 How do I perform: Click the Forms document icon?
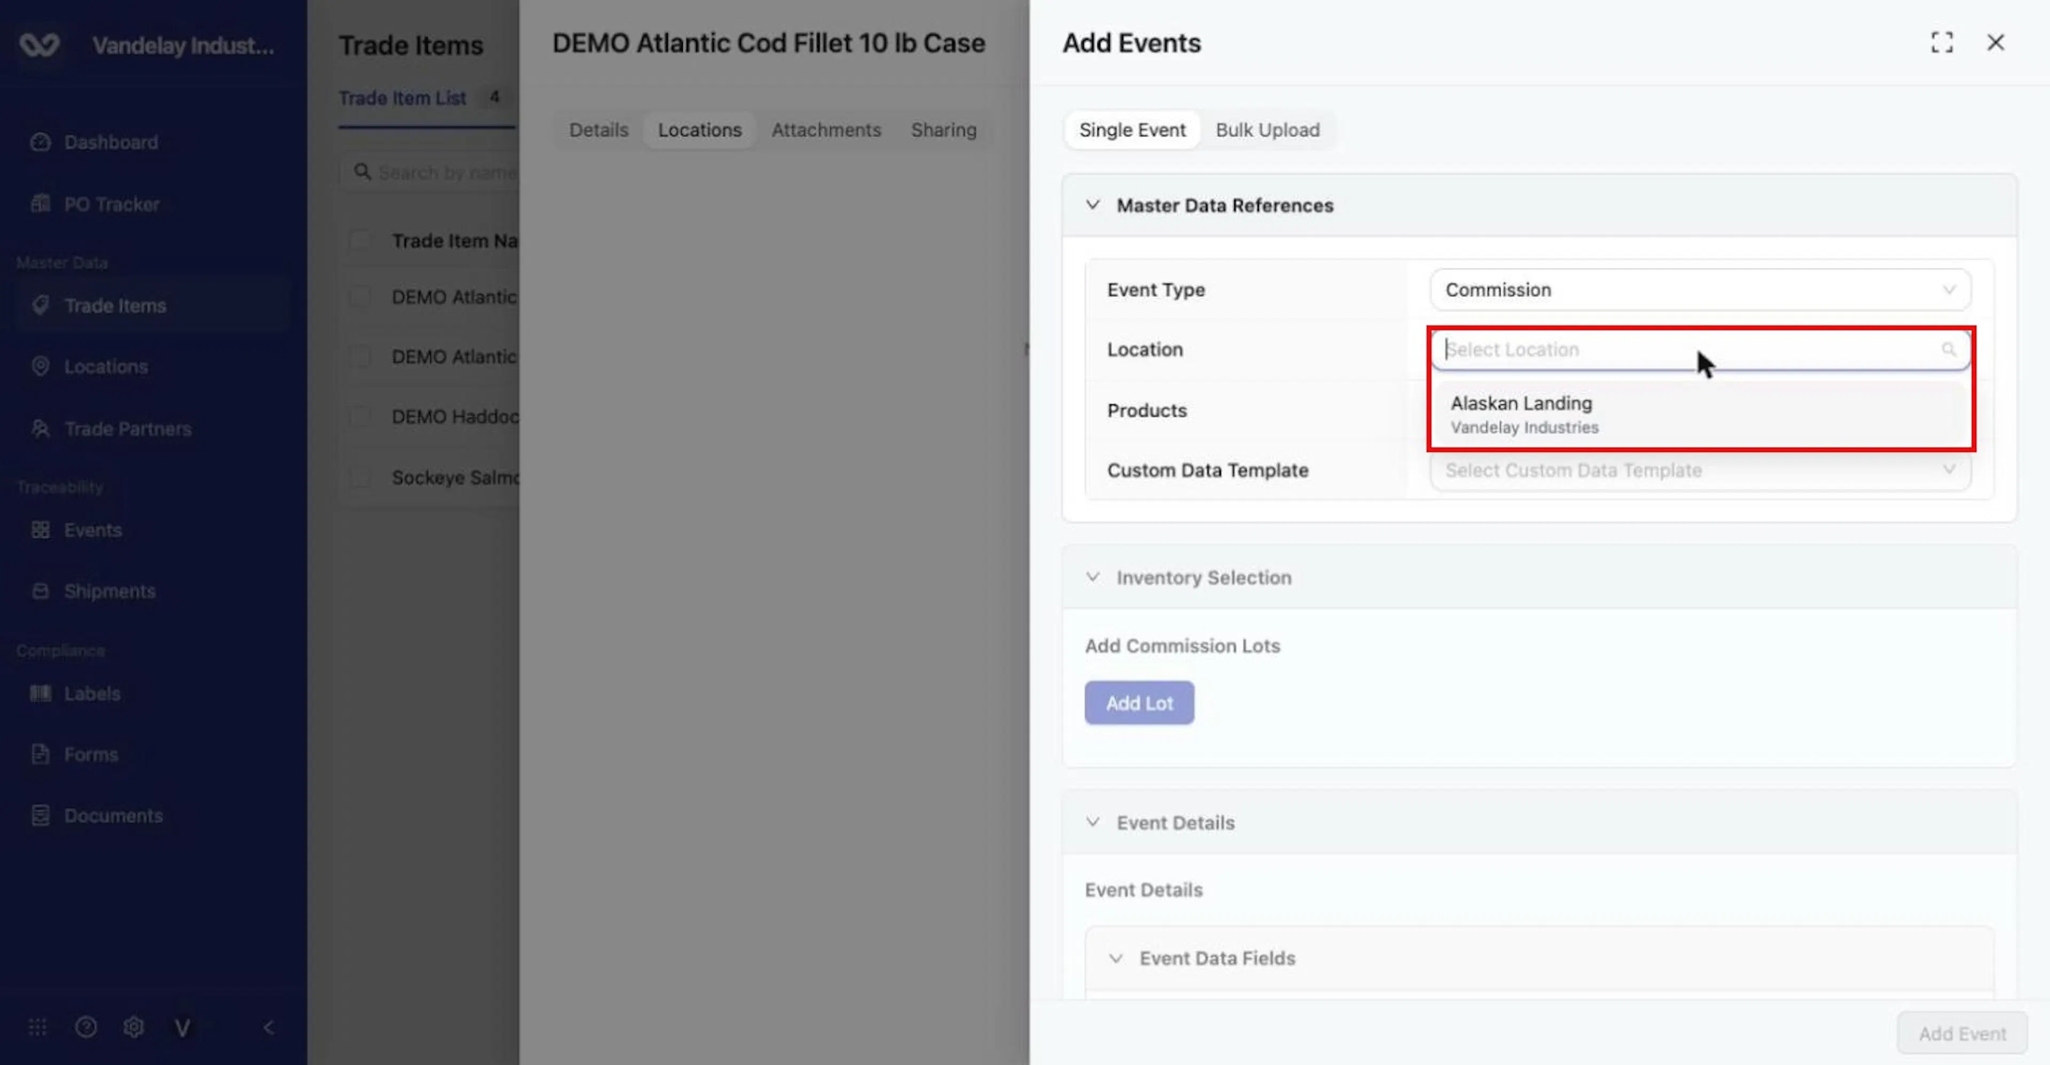(40, 754)
